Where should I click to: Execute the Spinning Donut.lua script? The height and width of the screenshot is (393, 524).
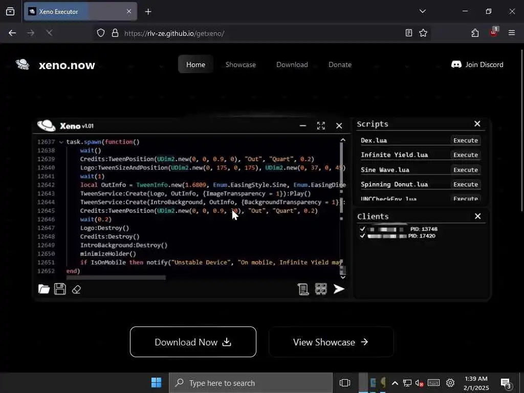466,184
